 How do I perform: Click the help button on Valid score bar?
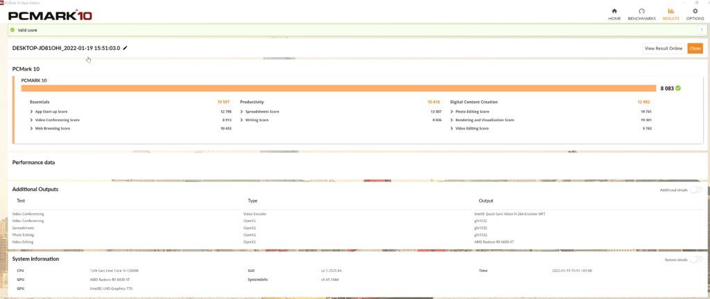click(701, 30)
